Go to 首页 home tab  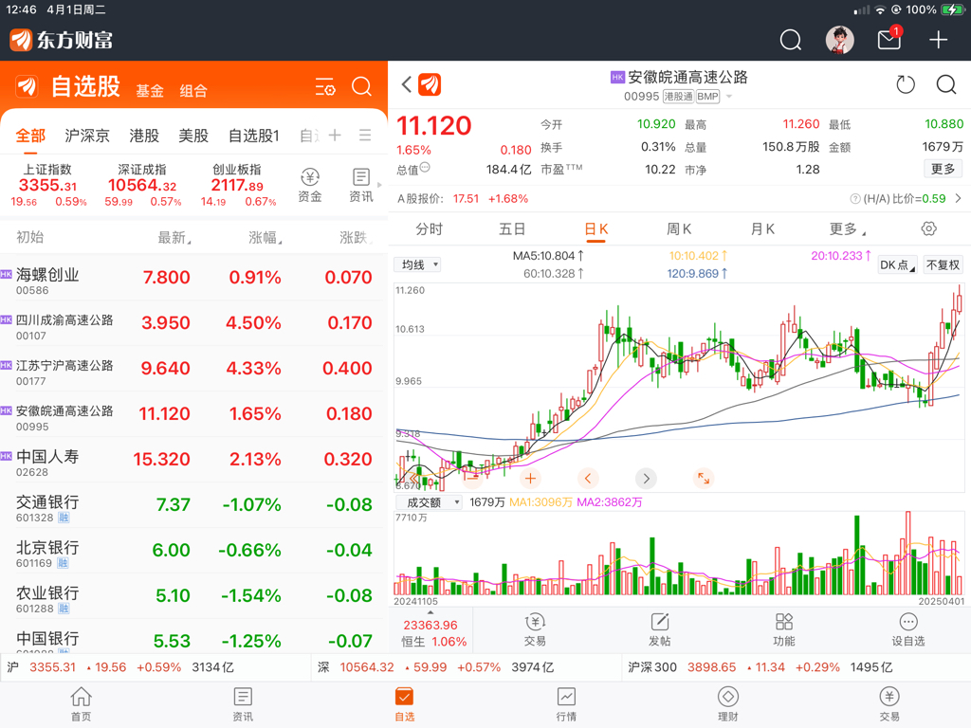click(x=82, y=704)
